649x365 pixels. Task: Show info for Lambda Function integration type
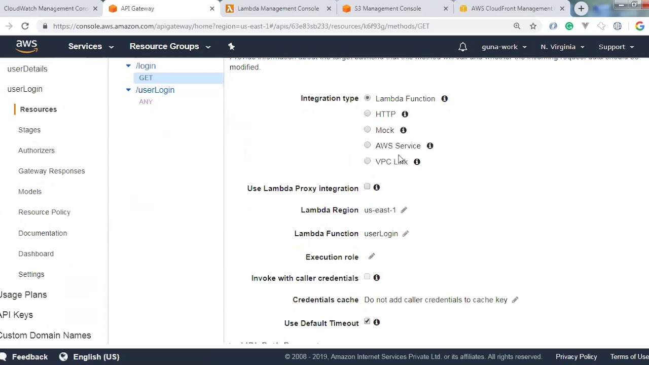tap(444, 98)
